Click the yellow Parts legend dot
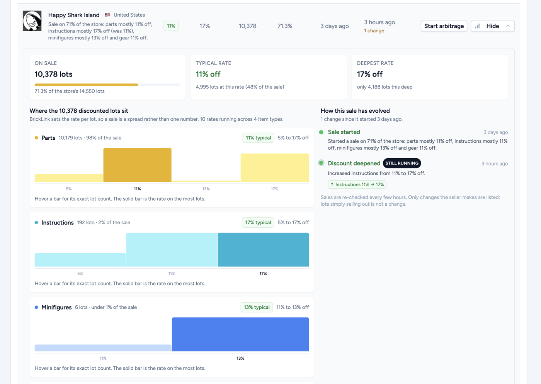 click(x=36, y=138)
